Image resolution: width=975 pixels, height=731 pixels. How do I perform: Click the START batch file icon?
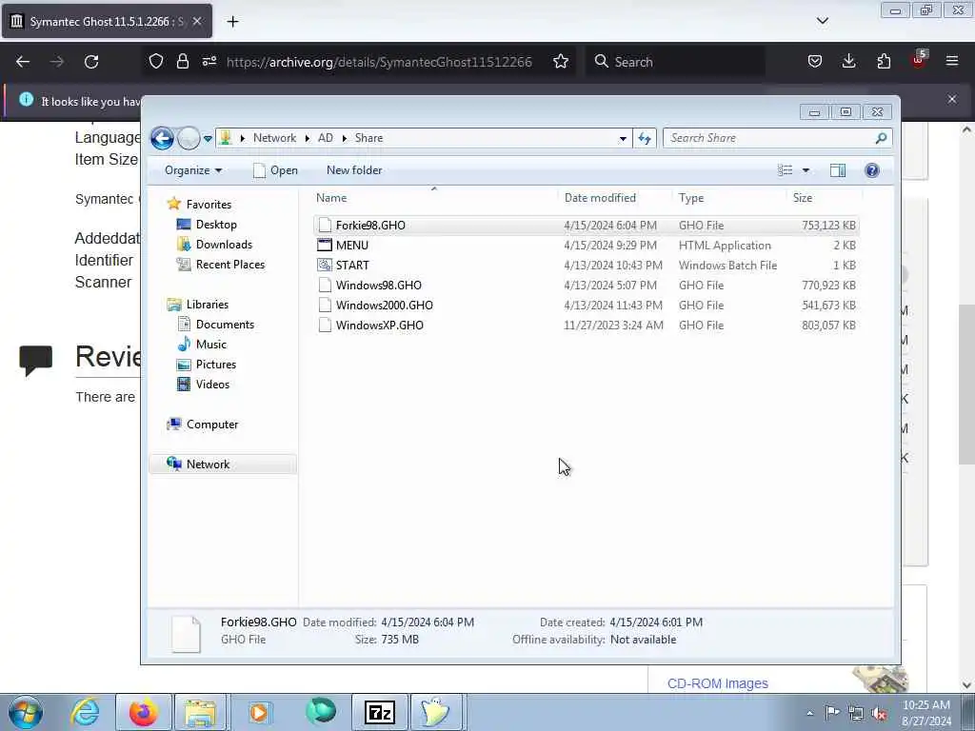(325, 265)
